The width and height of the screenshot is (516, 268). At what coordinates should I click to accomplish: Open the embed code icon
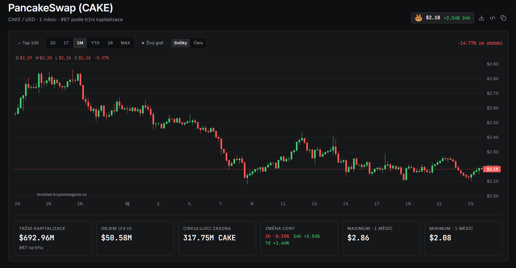tap(493, 18)
